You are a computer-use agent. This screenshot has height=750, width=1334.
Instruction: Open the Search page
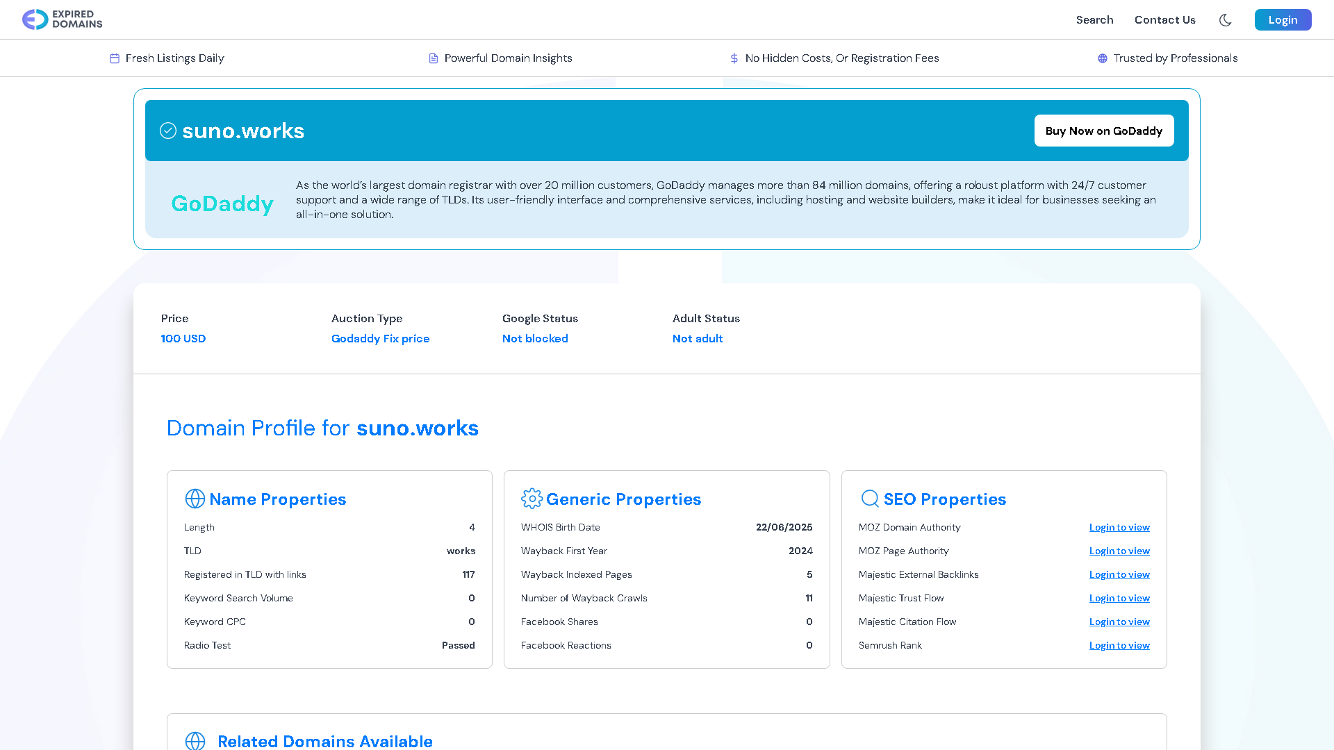(x=1094, y=20)
